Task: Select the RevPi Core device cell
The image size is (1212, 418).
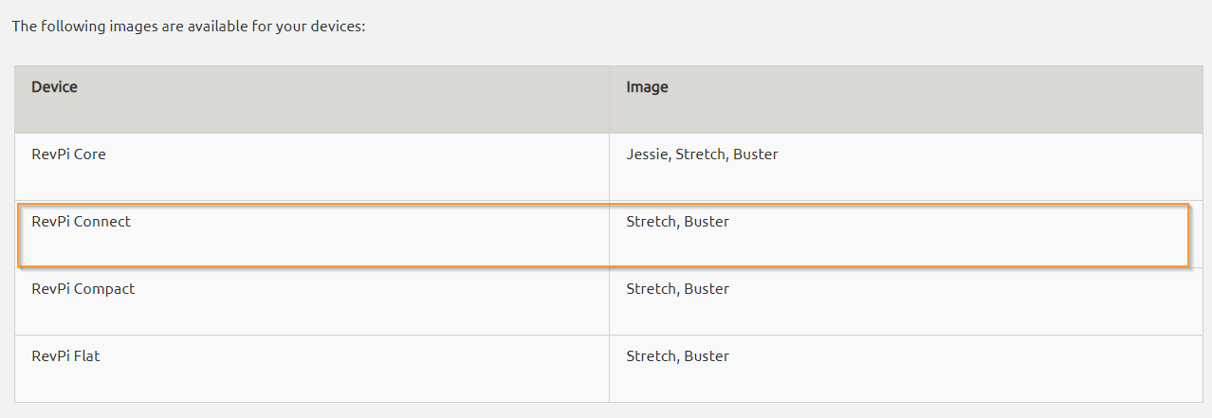Action: [x=312, y=167]
